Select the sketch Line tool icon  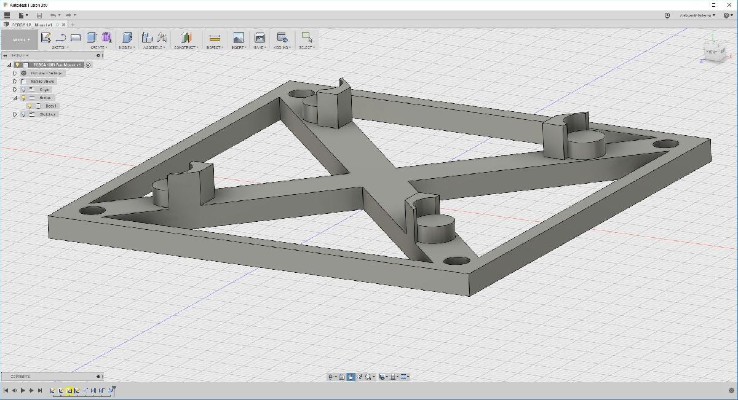coord(60,38)
